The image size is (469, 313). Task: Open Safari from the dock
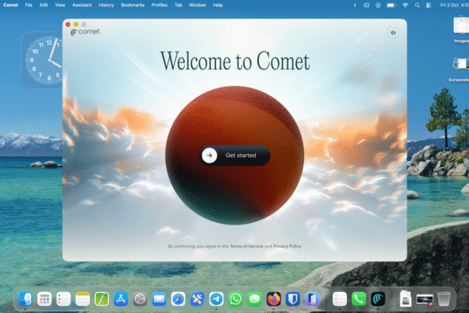pyautogui.click(x=178, y=299)
